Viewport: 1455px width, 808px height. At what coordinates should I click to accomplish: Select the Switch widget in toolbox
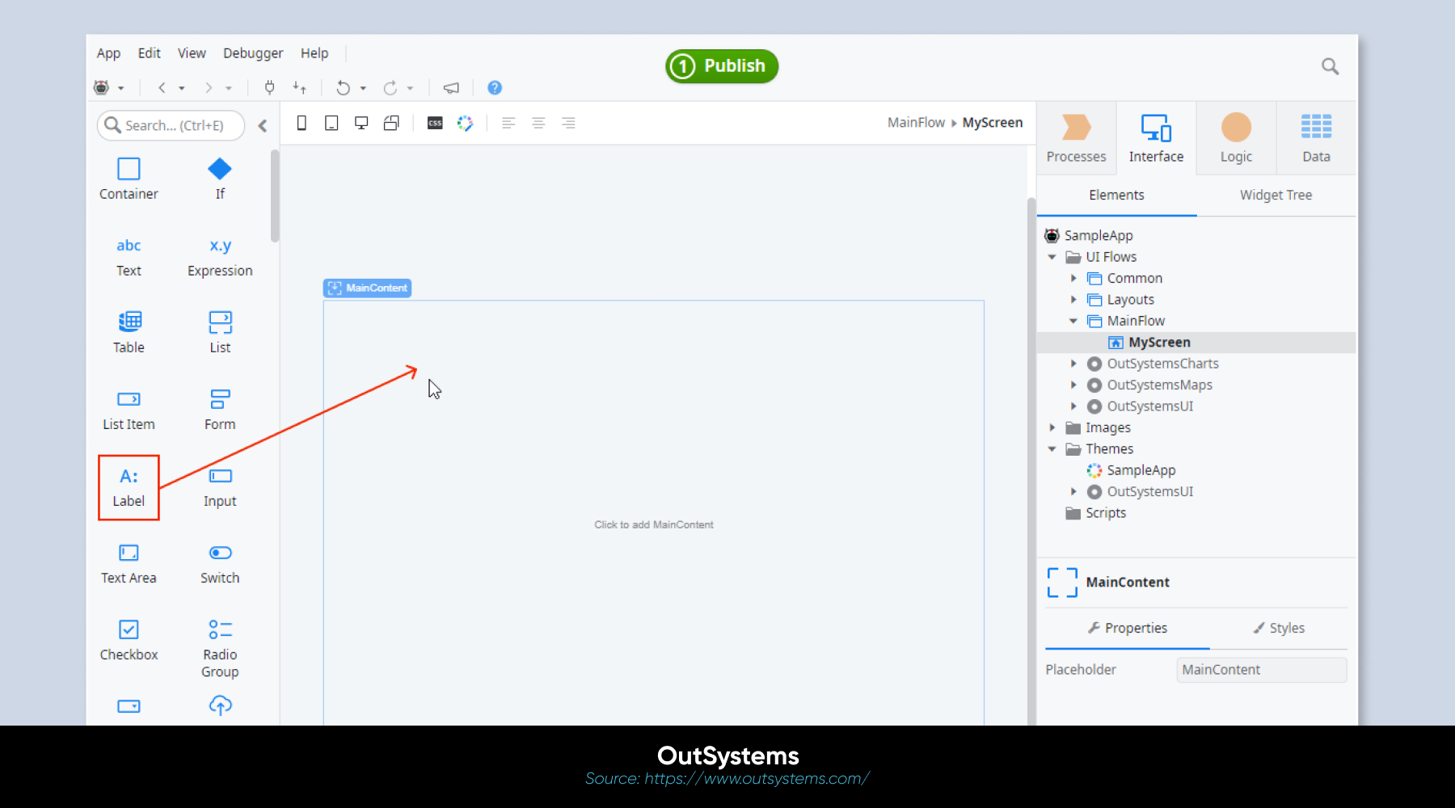[x=220, y=553]
